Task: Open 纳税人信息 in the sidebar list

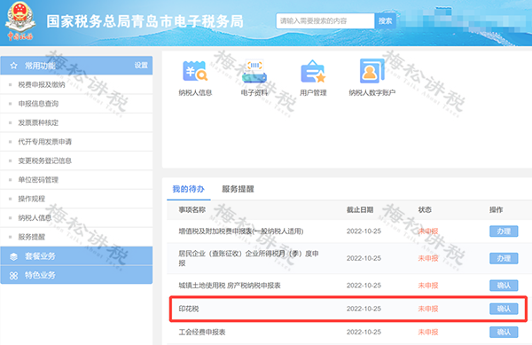Action: click(76, 217)
